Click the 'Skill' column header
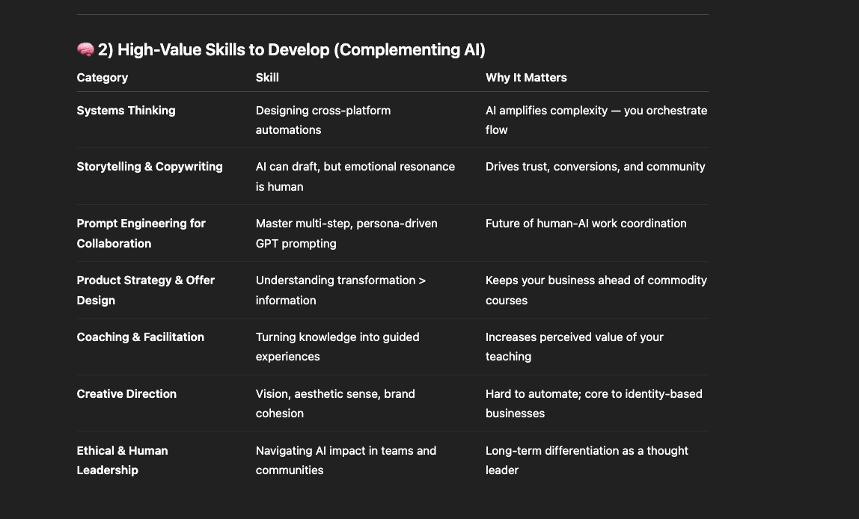The width and height of the screenshot is (859, 519). (x=267, y=78)
